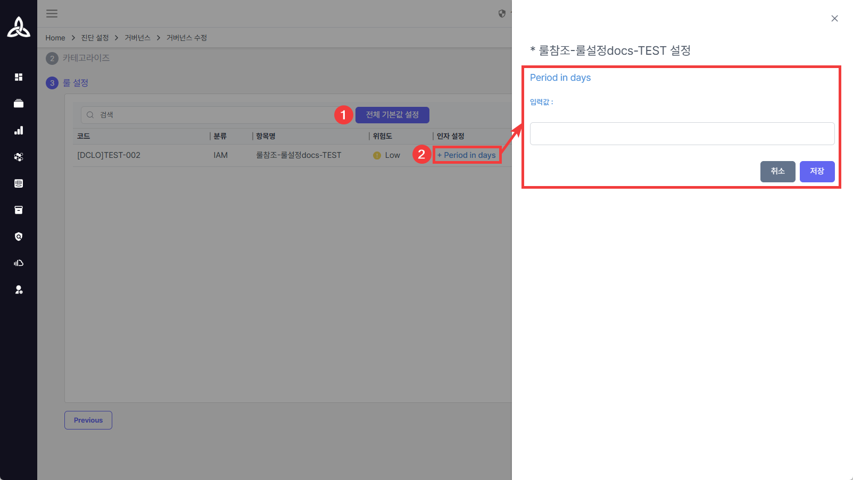Toggle the hamburger menu at top
The height and width of the screenshot is (480, 853).
pyautogui.click(x=52, y=14)
